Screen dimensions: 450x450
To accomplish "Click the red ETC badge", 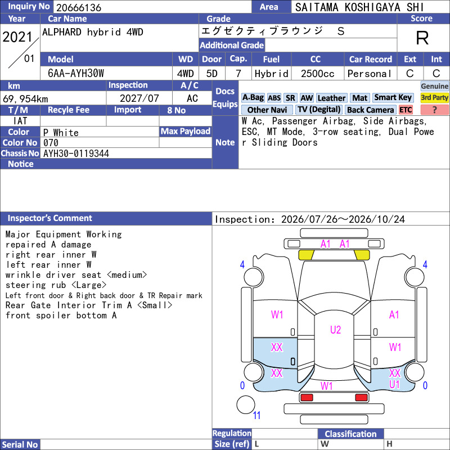I will (x=406, y=110).
